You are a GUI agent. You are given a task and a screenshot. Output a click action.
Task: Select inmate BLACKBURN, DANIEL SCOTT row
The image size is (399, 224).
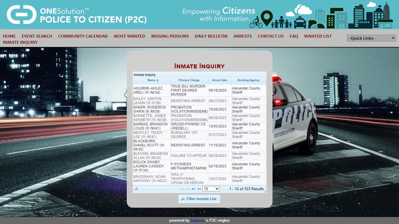[x=199, y=145]
